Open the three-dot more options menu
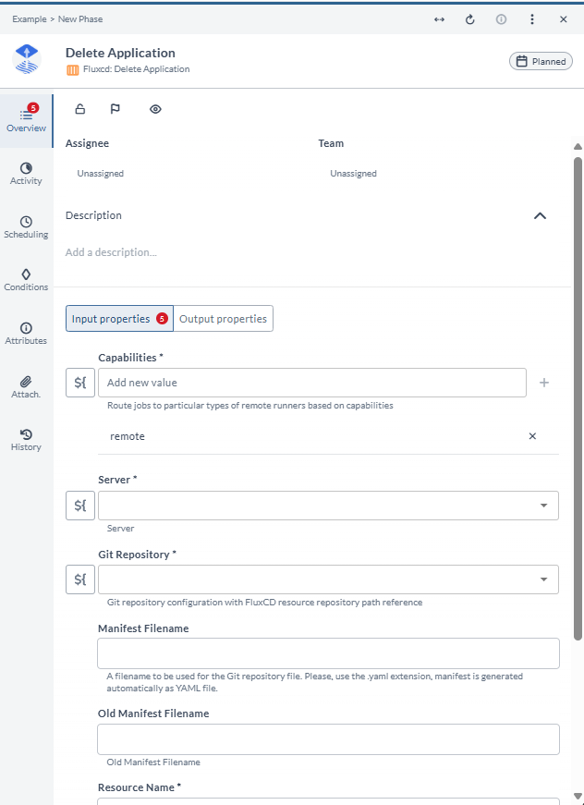584x805 pixels. [x=532, y=19]
